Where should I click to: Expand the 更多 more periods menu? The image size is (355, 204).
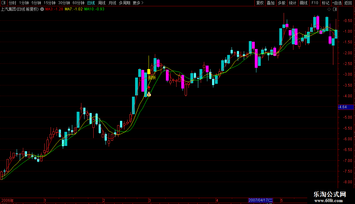[x=138, y=3]
